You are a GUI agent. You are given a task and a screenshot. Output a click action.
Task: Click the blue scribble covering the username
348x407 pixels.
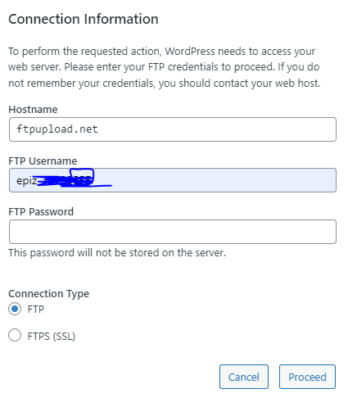click(74, 179)
